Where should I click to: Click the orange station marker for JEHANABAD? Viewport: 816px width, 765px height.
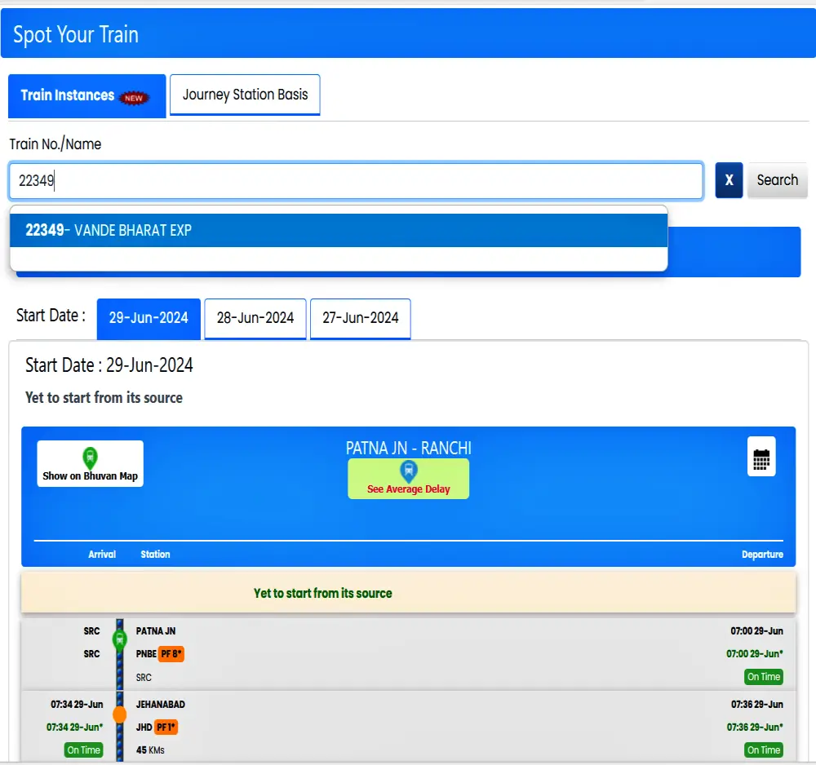[x=119, y=714]
